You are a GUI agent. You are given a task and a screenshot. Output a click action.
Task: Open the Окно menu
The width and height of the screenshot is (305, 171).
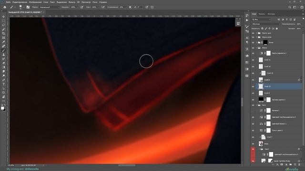coord(95,2)
